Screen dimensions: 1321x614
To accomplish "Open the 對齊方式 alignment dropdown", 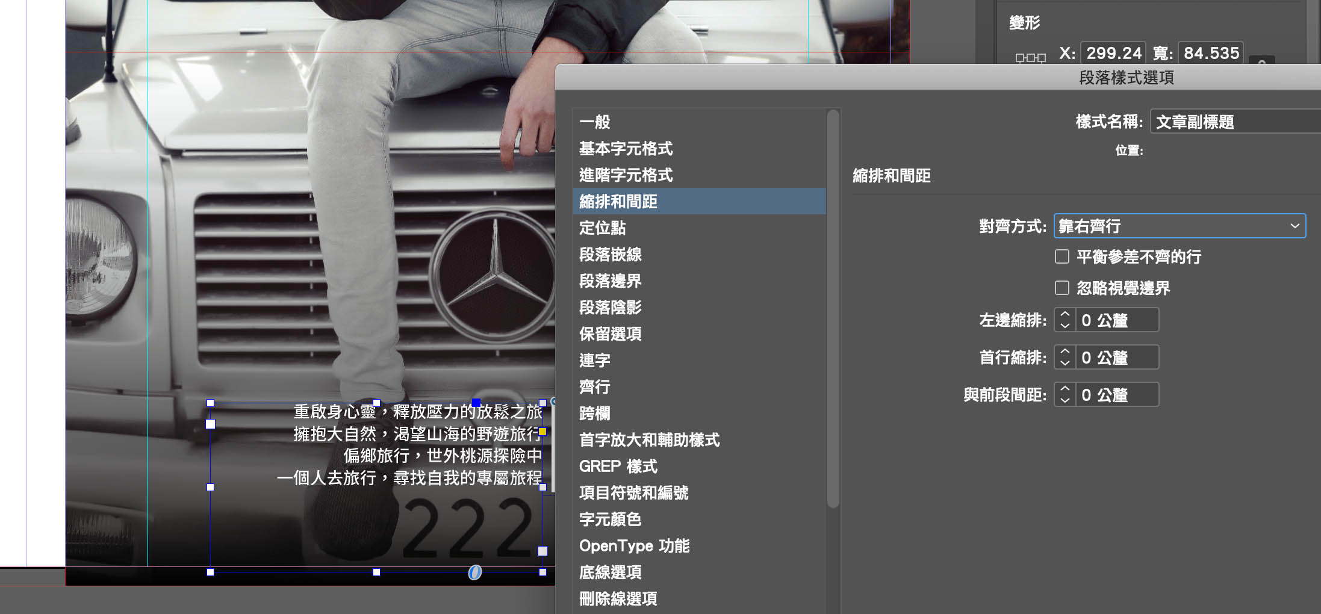I will pyautogui.click(x=1179, y=226).
